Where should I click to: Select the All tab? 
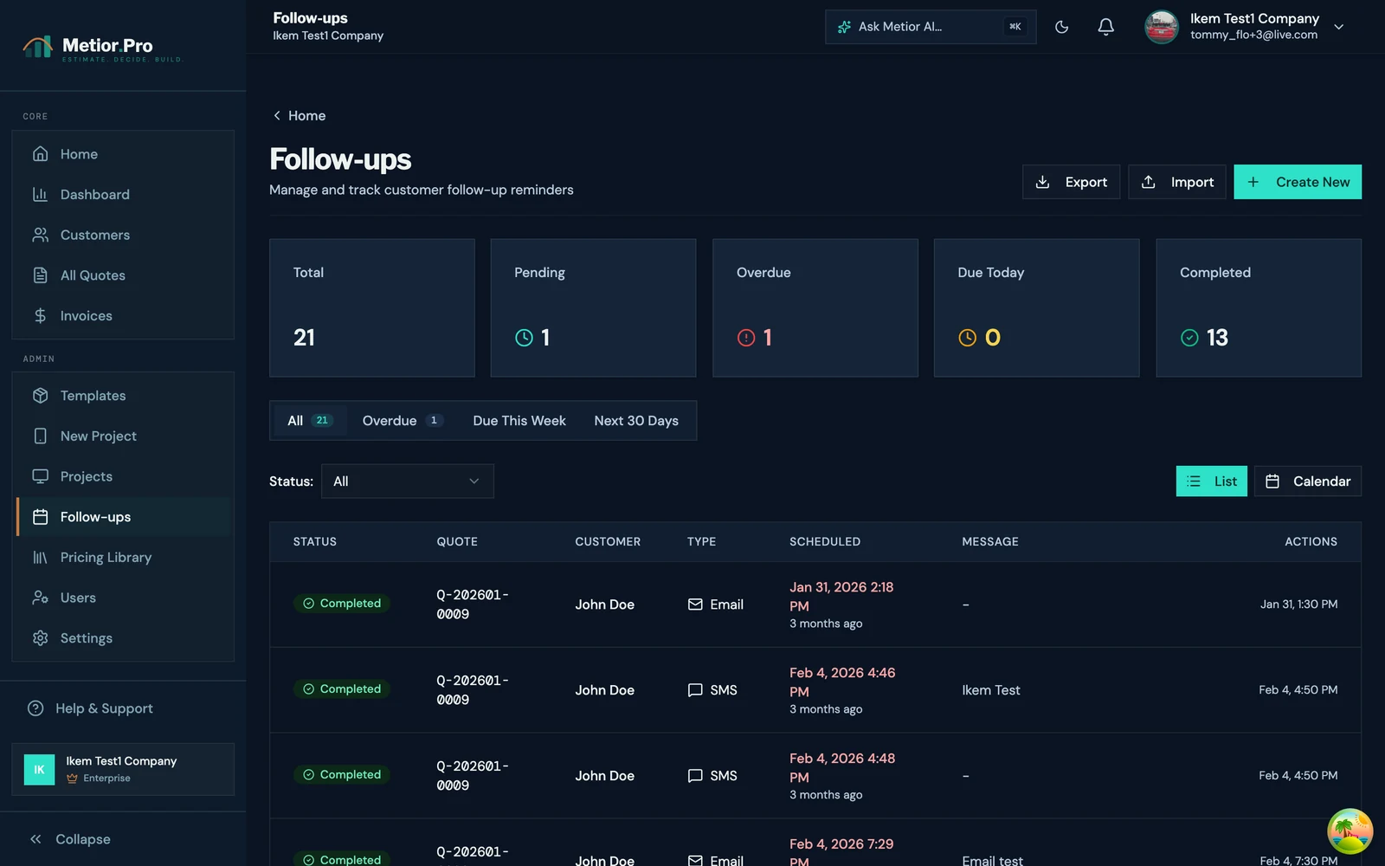309,421
